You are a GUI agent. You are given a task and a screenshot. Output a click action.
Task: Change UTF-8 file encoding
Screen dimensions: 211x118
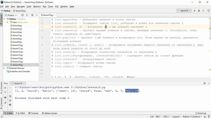(166, 117)
